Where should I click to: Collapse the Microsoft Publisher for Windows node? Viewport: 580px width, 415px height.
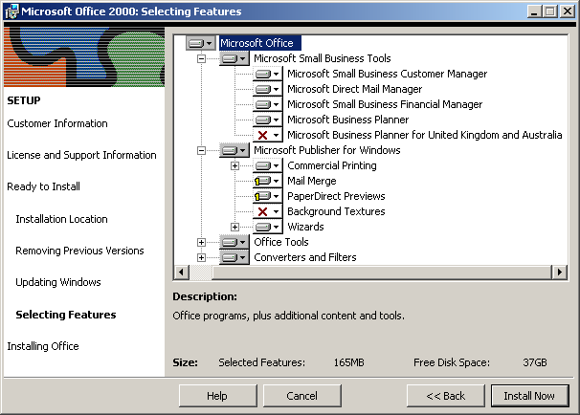tap(201, 150)
